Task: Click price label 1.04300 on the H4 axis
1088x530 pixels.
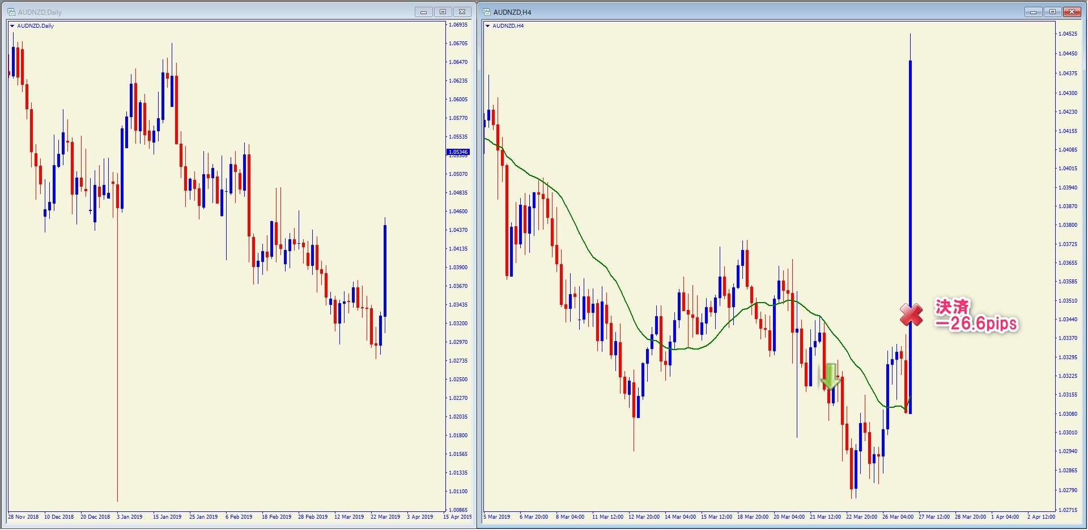Action: (x=1068, y=93)
